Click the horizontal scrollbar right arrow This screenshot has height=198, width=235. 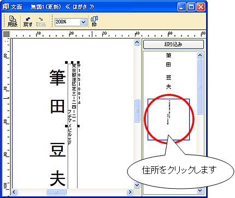click(130, 192)
